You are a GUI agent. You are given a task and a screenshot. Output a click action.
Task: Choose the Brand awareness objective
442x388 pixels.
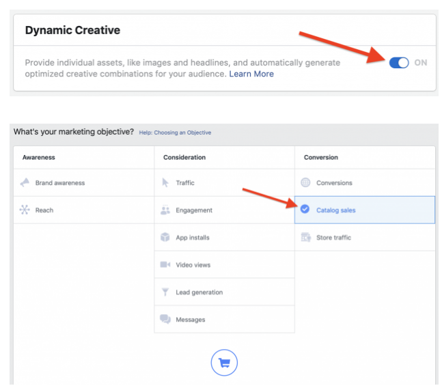click(x=60, y=183)
